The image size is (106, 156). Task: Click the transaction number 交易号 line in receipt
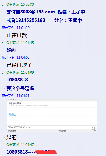click(x=29, y=105)
